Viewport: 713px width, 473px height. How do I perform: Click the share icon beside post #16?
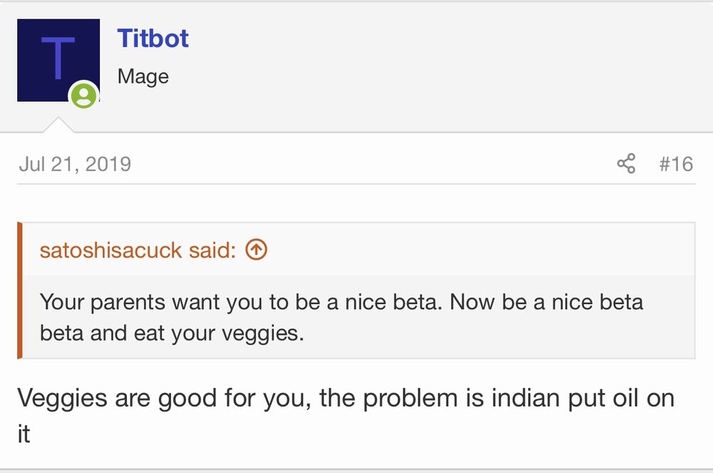(x=626, y=164)
